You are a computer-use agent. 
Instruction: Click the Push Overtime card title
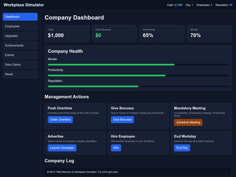click(60, 108)
